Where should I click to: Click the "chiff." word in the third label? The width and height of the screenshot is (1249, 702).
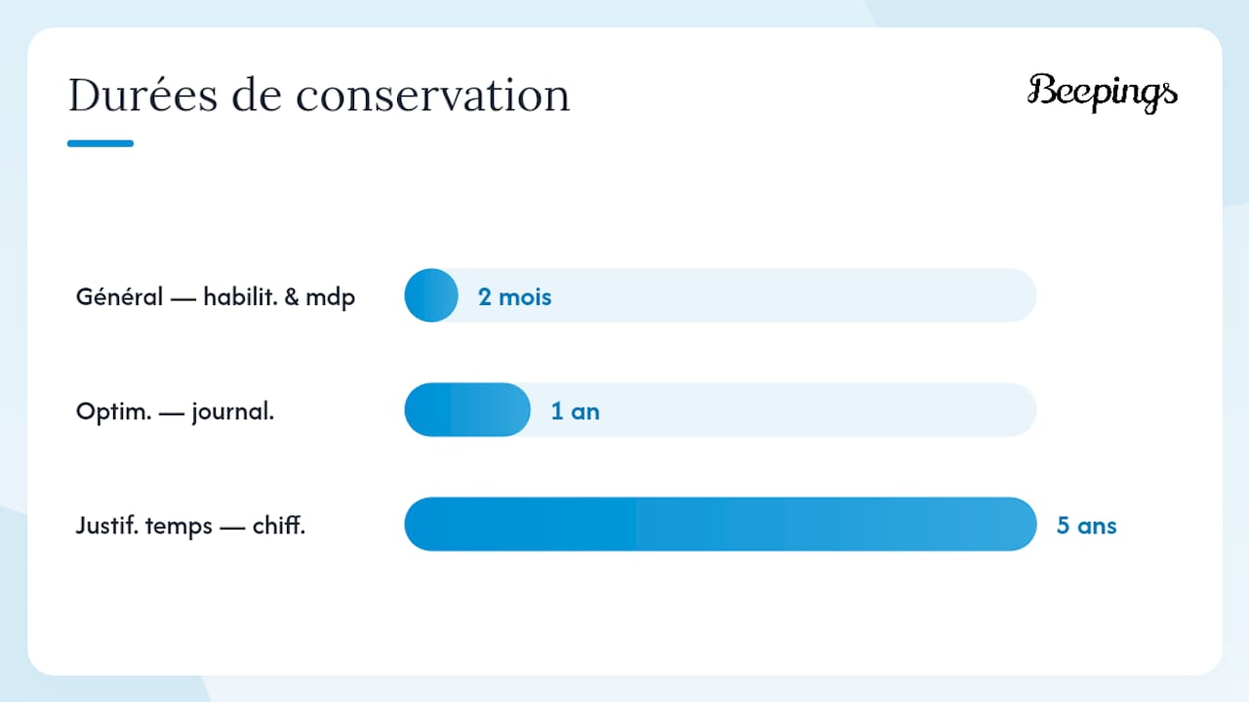pos(280,526)
